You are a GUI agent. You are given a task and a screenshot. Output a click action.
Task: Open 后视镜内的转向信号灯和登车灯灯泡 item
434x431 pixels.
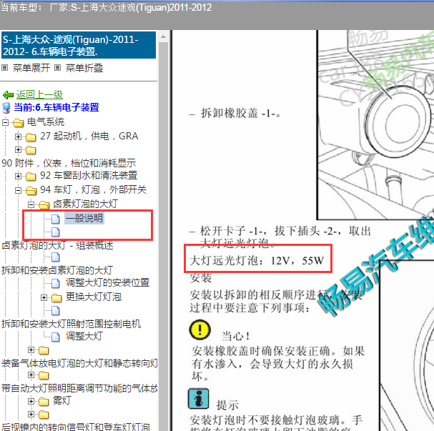[76, 426]
